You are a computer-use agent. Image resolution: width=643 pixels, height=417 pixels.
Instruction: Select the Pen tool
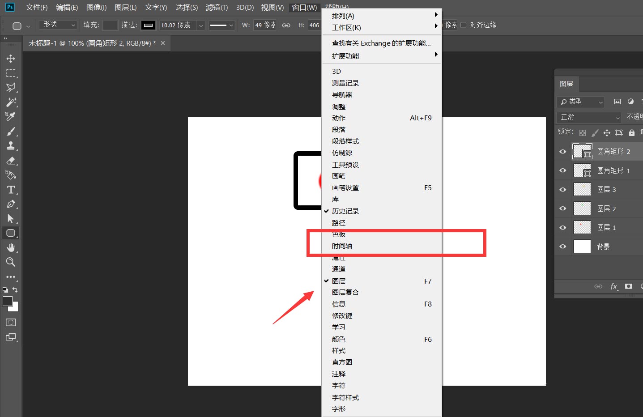pos(11,204)
